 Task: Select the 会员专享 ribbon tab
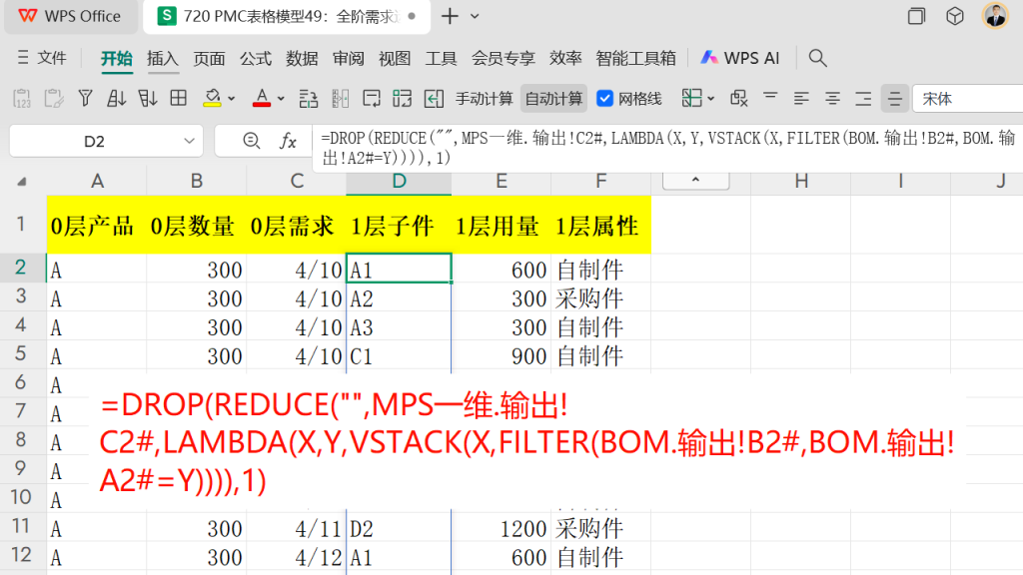[504, 58]
